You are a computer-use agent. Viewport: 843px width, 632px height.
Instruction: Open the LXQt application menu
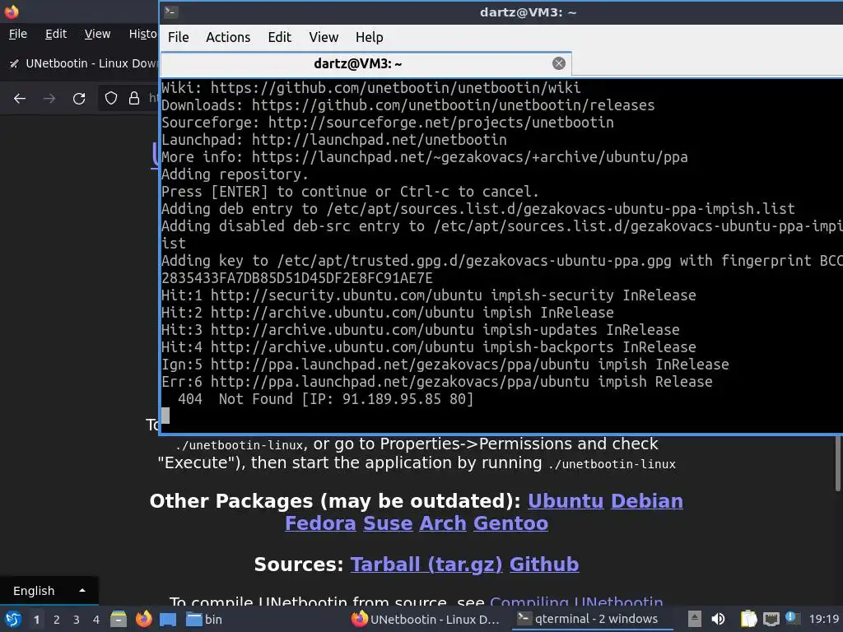[x=13, y=619]
